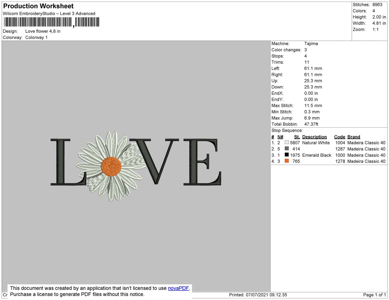Image resolution: width=389 pixels, height=300 pixels.
Task: Click the 'Code' column header
Action: [339, 137]
